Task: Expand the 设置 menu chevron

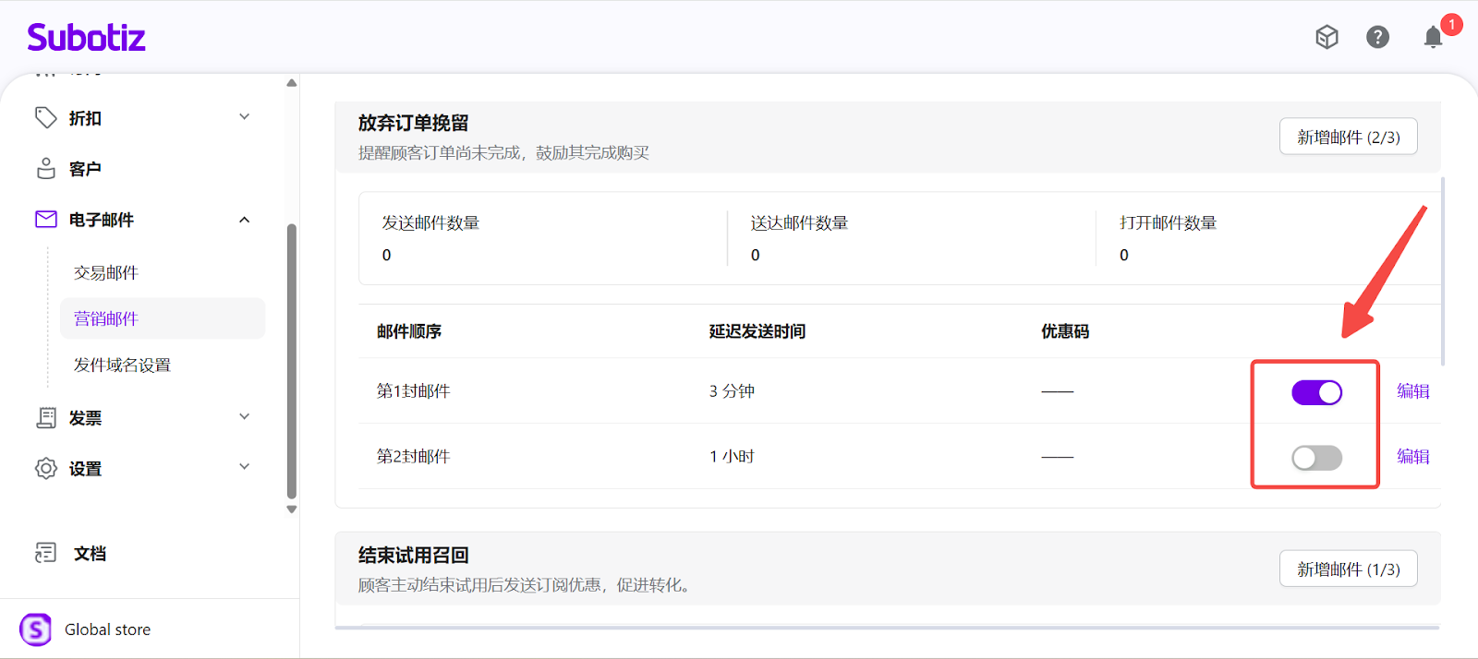Action: pos(245,467)
